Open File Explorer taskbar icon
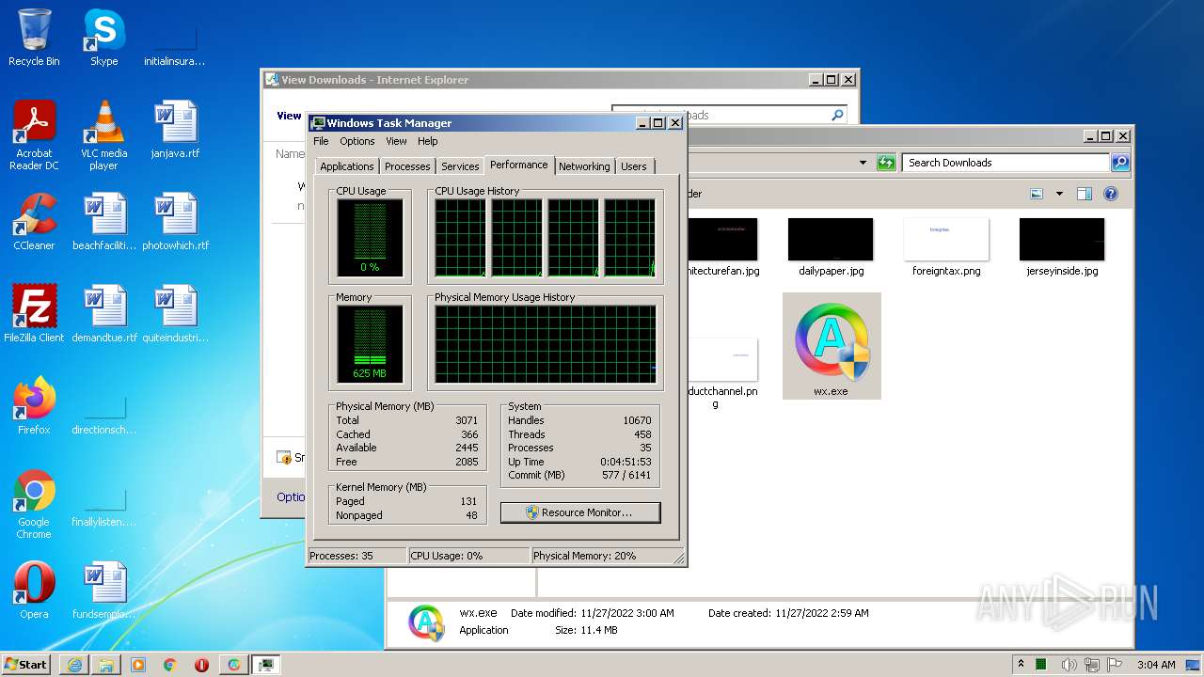 (106, 665)
